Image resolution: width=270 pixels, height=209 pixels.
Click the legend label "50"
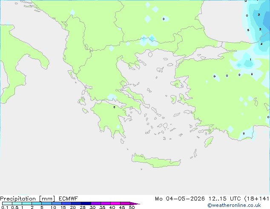[132, 207]
